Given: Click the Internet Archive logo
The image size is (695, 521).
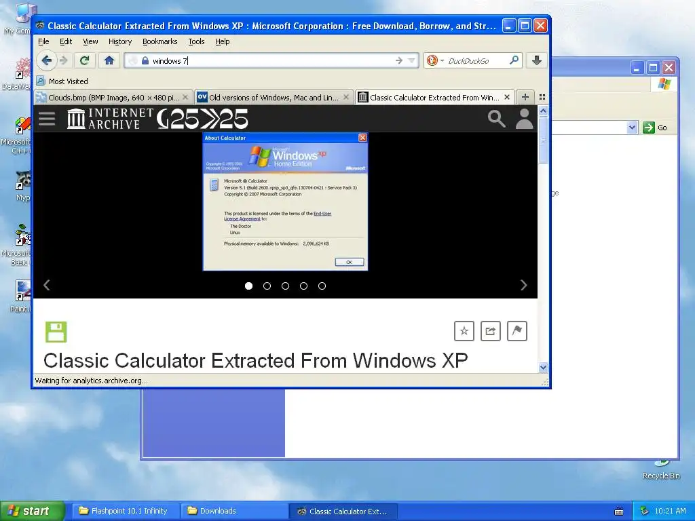Looking at the screenshot, I should click(x=110, y=119).
